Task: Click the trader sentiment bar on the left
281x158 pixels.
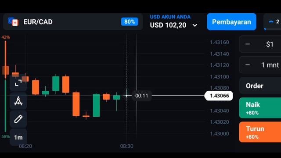Action: pyautogui.click(x=6, y=87)
